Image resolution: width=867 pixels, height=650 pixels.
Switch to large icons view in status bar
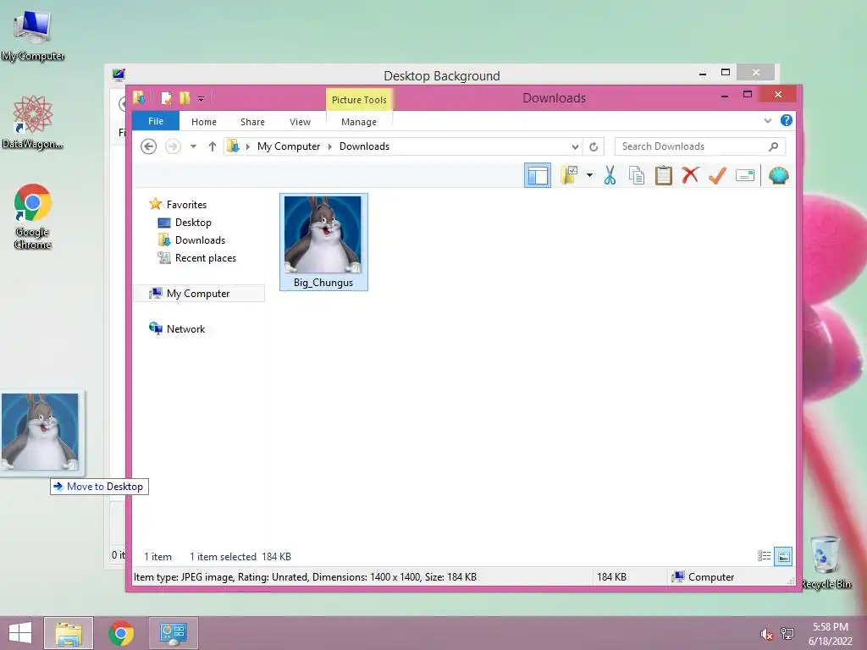coord(783,556)
